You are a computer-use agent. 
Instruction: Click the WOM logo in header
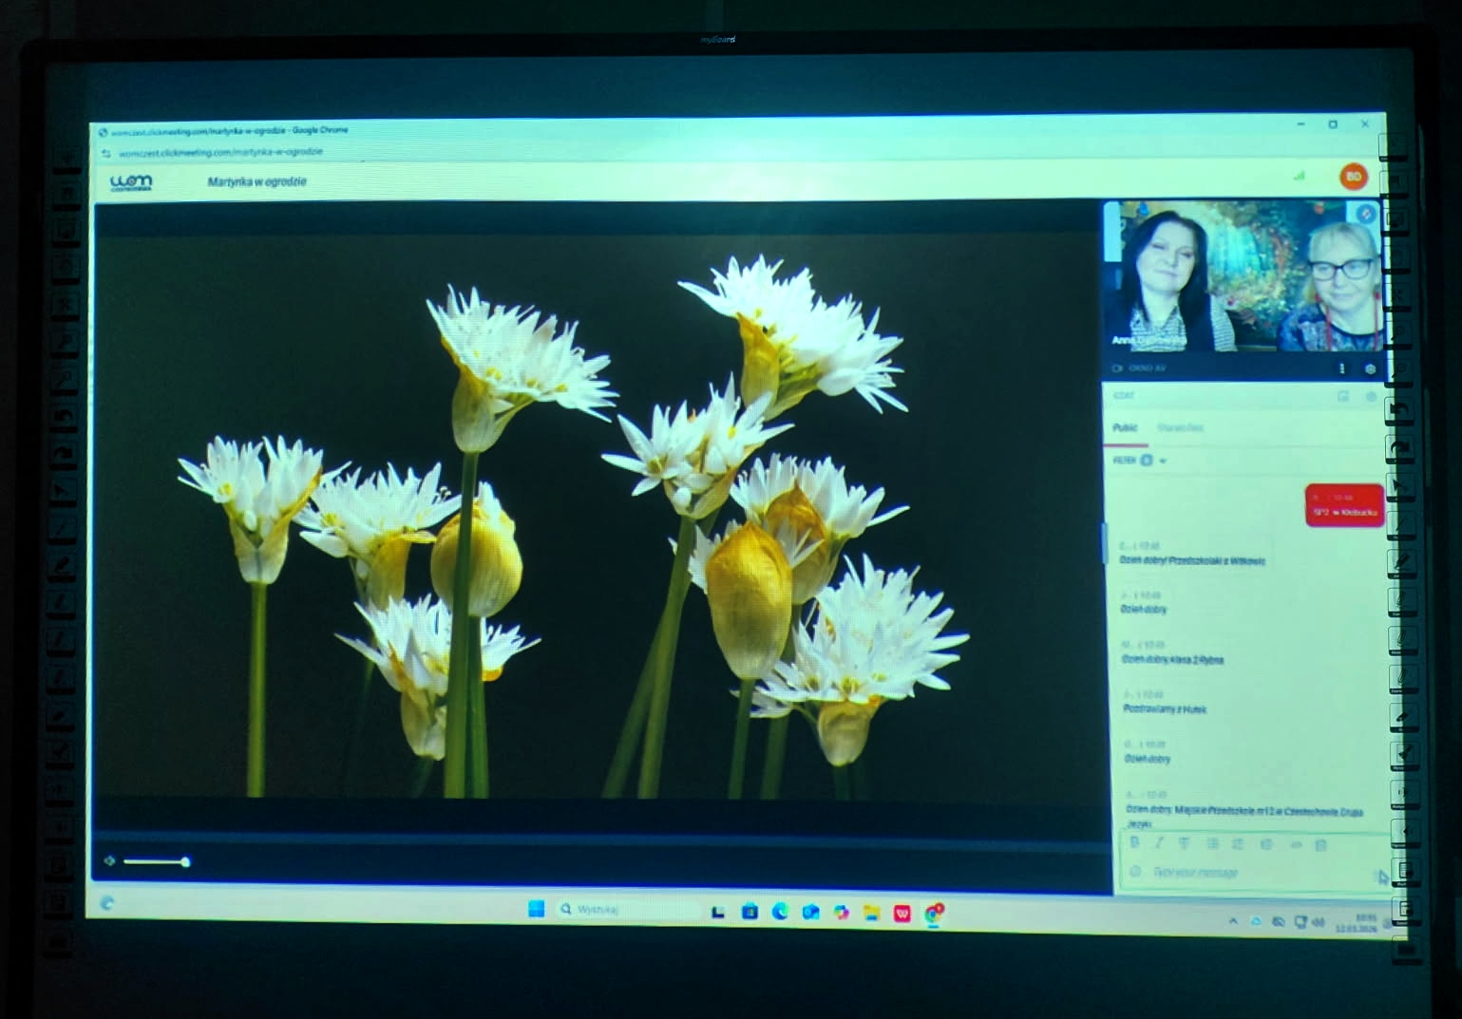(x=131, y=181)
